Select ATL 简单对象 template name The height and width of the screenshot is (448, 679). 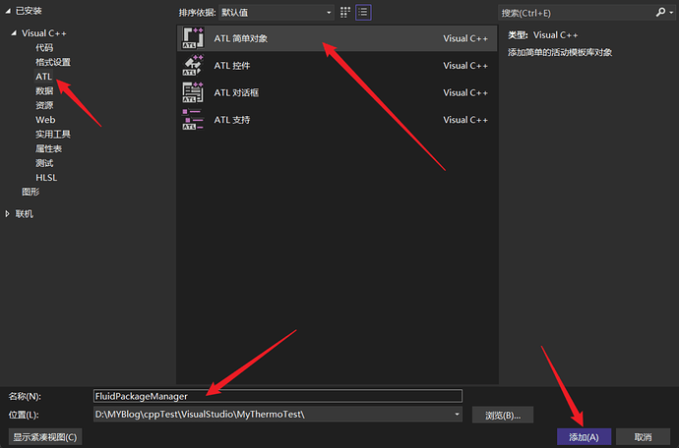point(241,38)
